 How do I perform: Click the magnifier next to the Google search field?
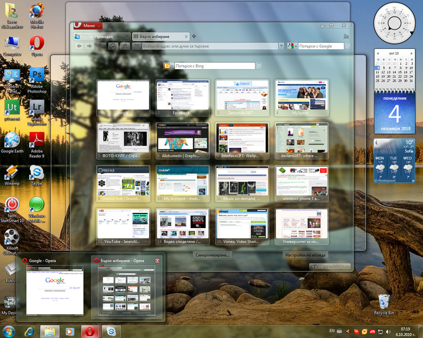tap(348, 46)
